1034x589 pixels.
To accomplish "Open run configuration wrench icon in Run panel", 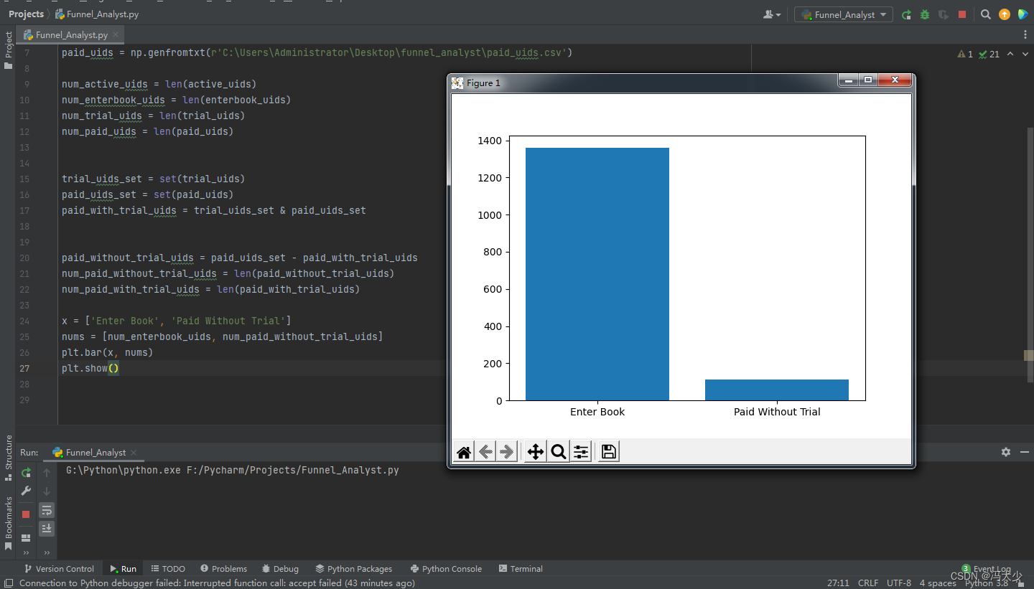I will click(x=26, y=491).
